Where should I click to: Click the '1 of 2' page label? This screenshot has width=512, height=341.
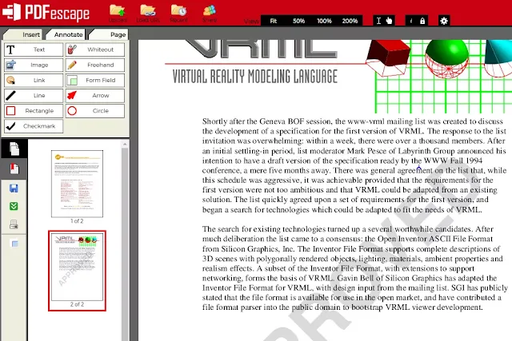pyautogui.click(x=77, y=221)
